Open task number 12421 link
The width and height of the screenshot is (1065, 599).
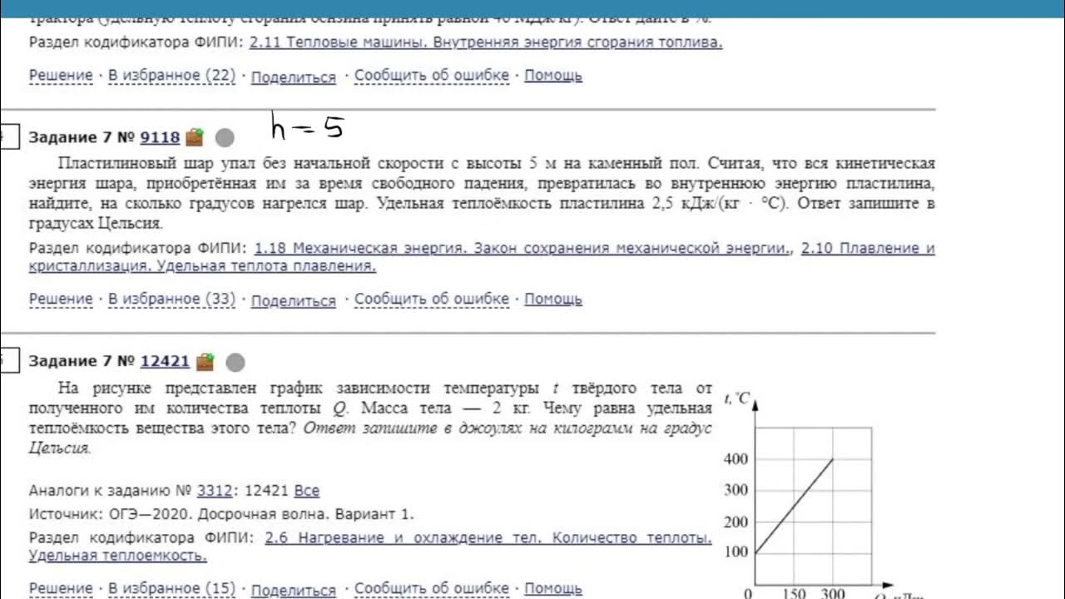tap(165, 361)
